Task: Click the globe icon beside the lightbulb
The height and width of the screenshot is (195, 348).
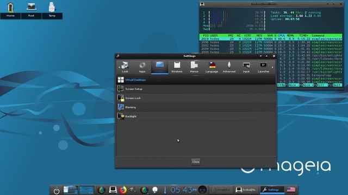Action: (144, 190)
